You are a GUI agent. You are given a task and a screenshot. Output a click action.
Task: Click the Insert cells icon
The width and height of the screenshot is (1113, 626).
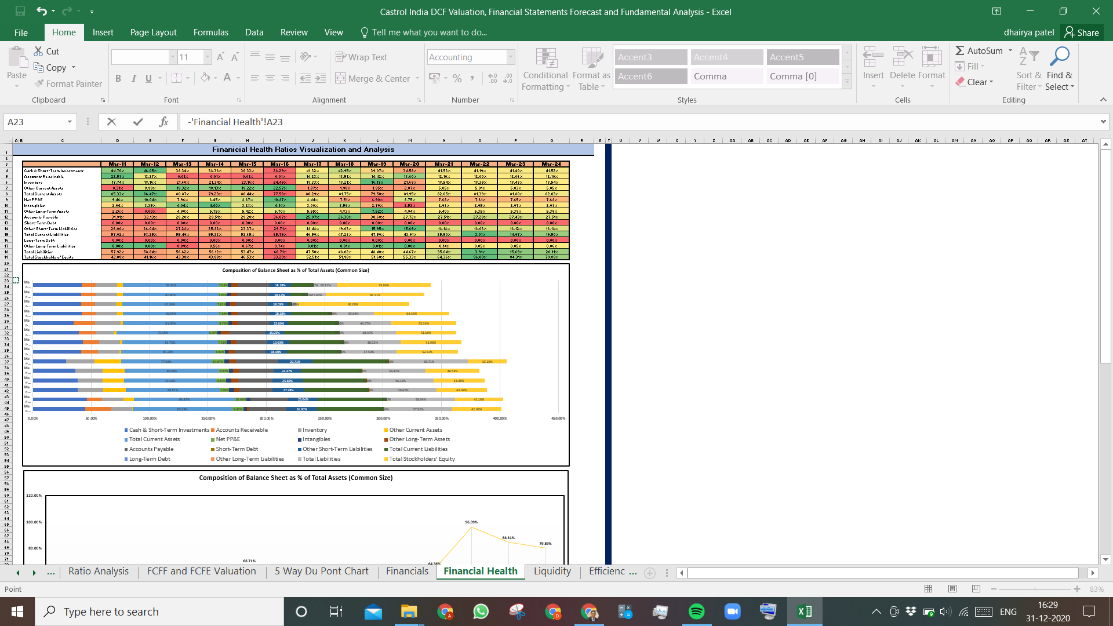coord(873,58)
